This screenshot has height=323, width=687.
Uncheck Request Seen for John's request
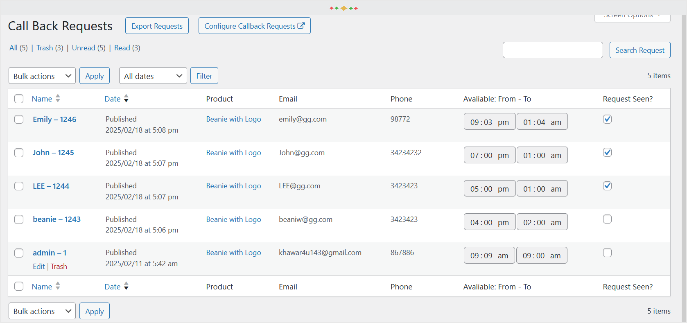pos(607,152)
